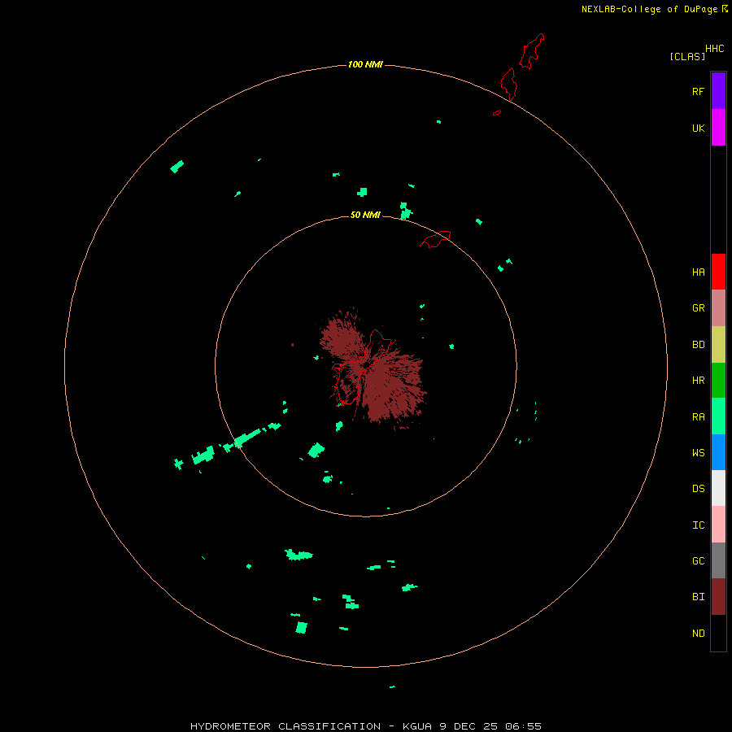Click the HHC product label
The width and height of the screenshot is (732, 732).
pos(714,49)
